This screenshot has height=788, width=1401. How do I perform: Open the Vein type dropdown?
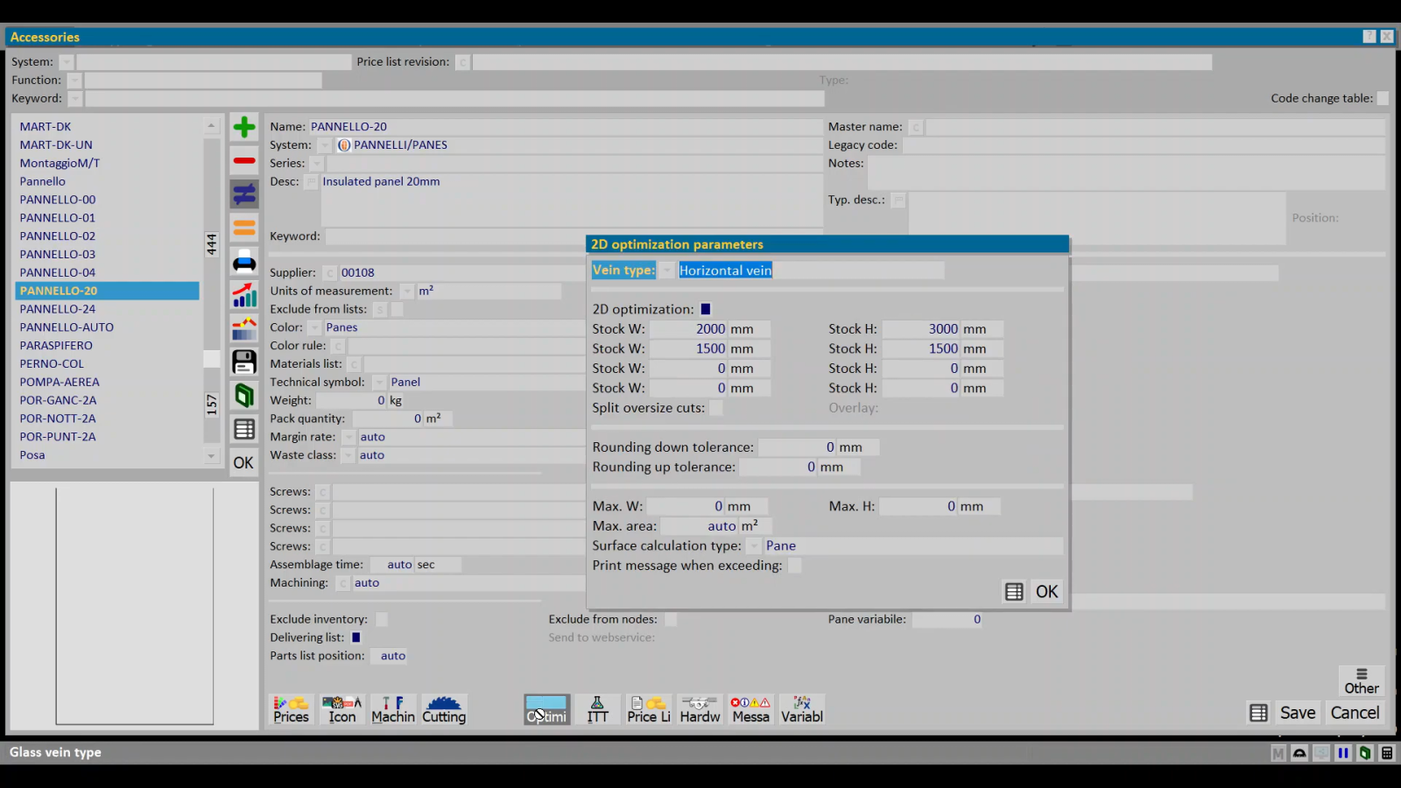pyautogui.click(x=667, y=271)
